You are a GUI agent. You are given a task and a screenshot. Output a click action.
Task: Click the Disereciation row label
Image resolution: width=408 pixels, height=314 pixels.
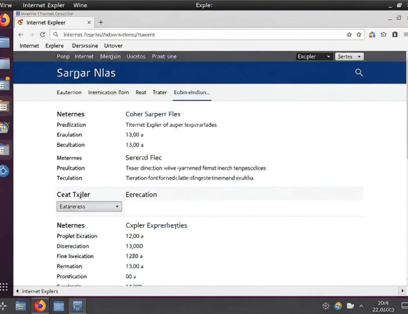(x=73, y=246)
